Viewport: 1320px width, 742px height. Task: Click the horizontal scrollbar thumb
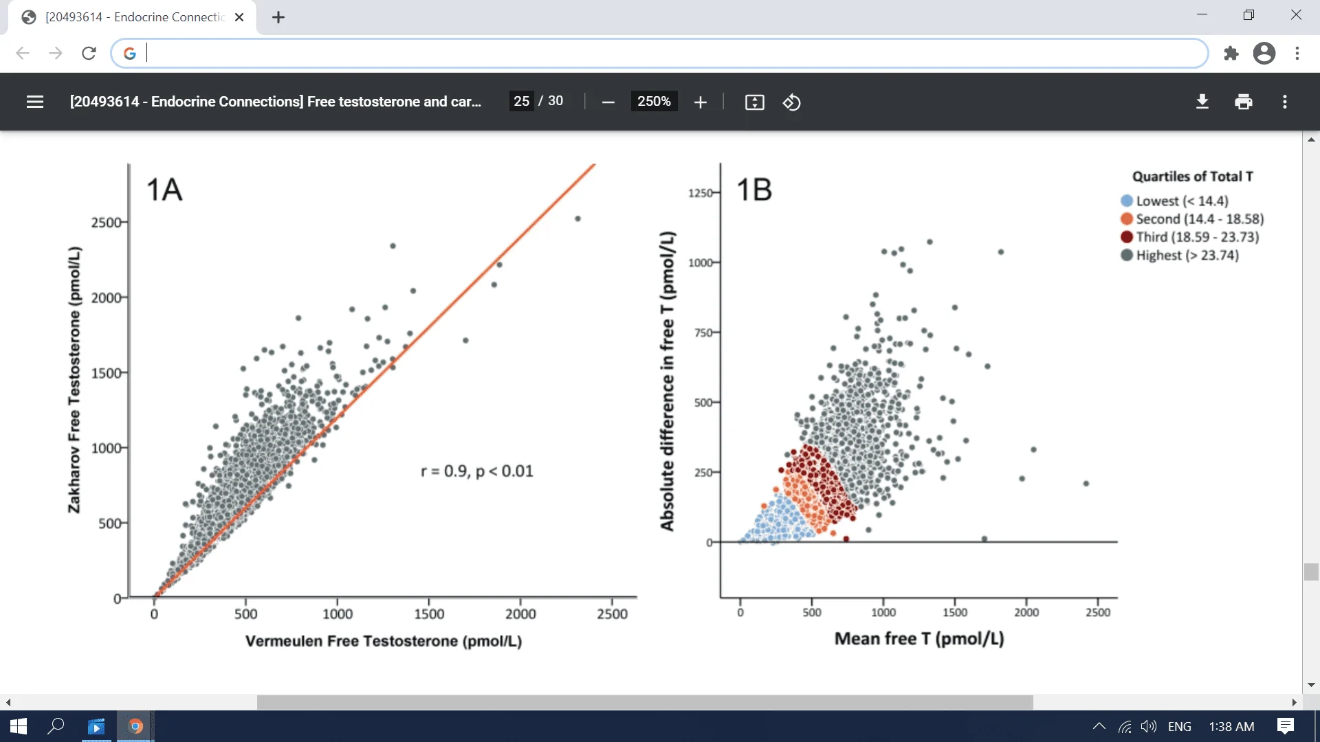(x=645, y=702)
